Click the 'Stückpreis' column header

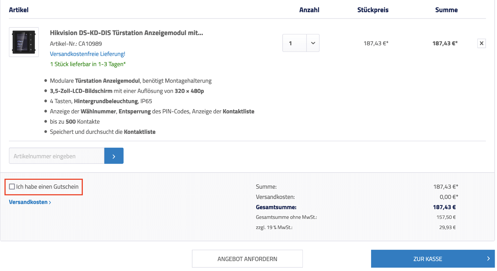pos(373,10)
